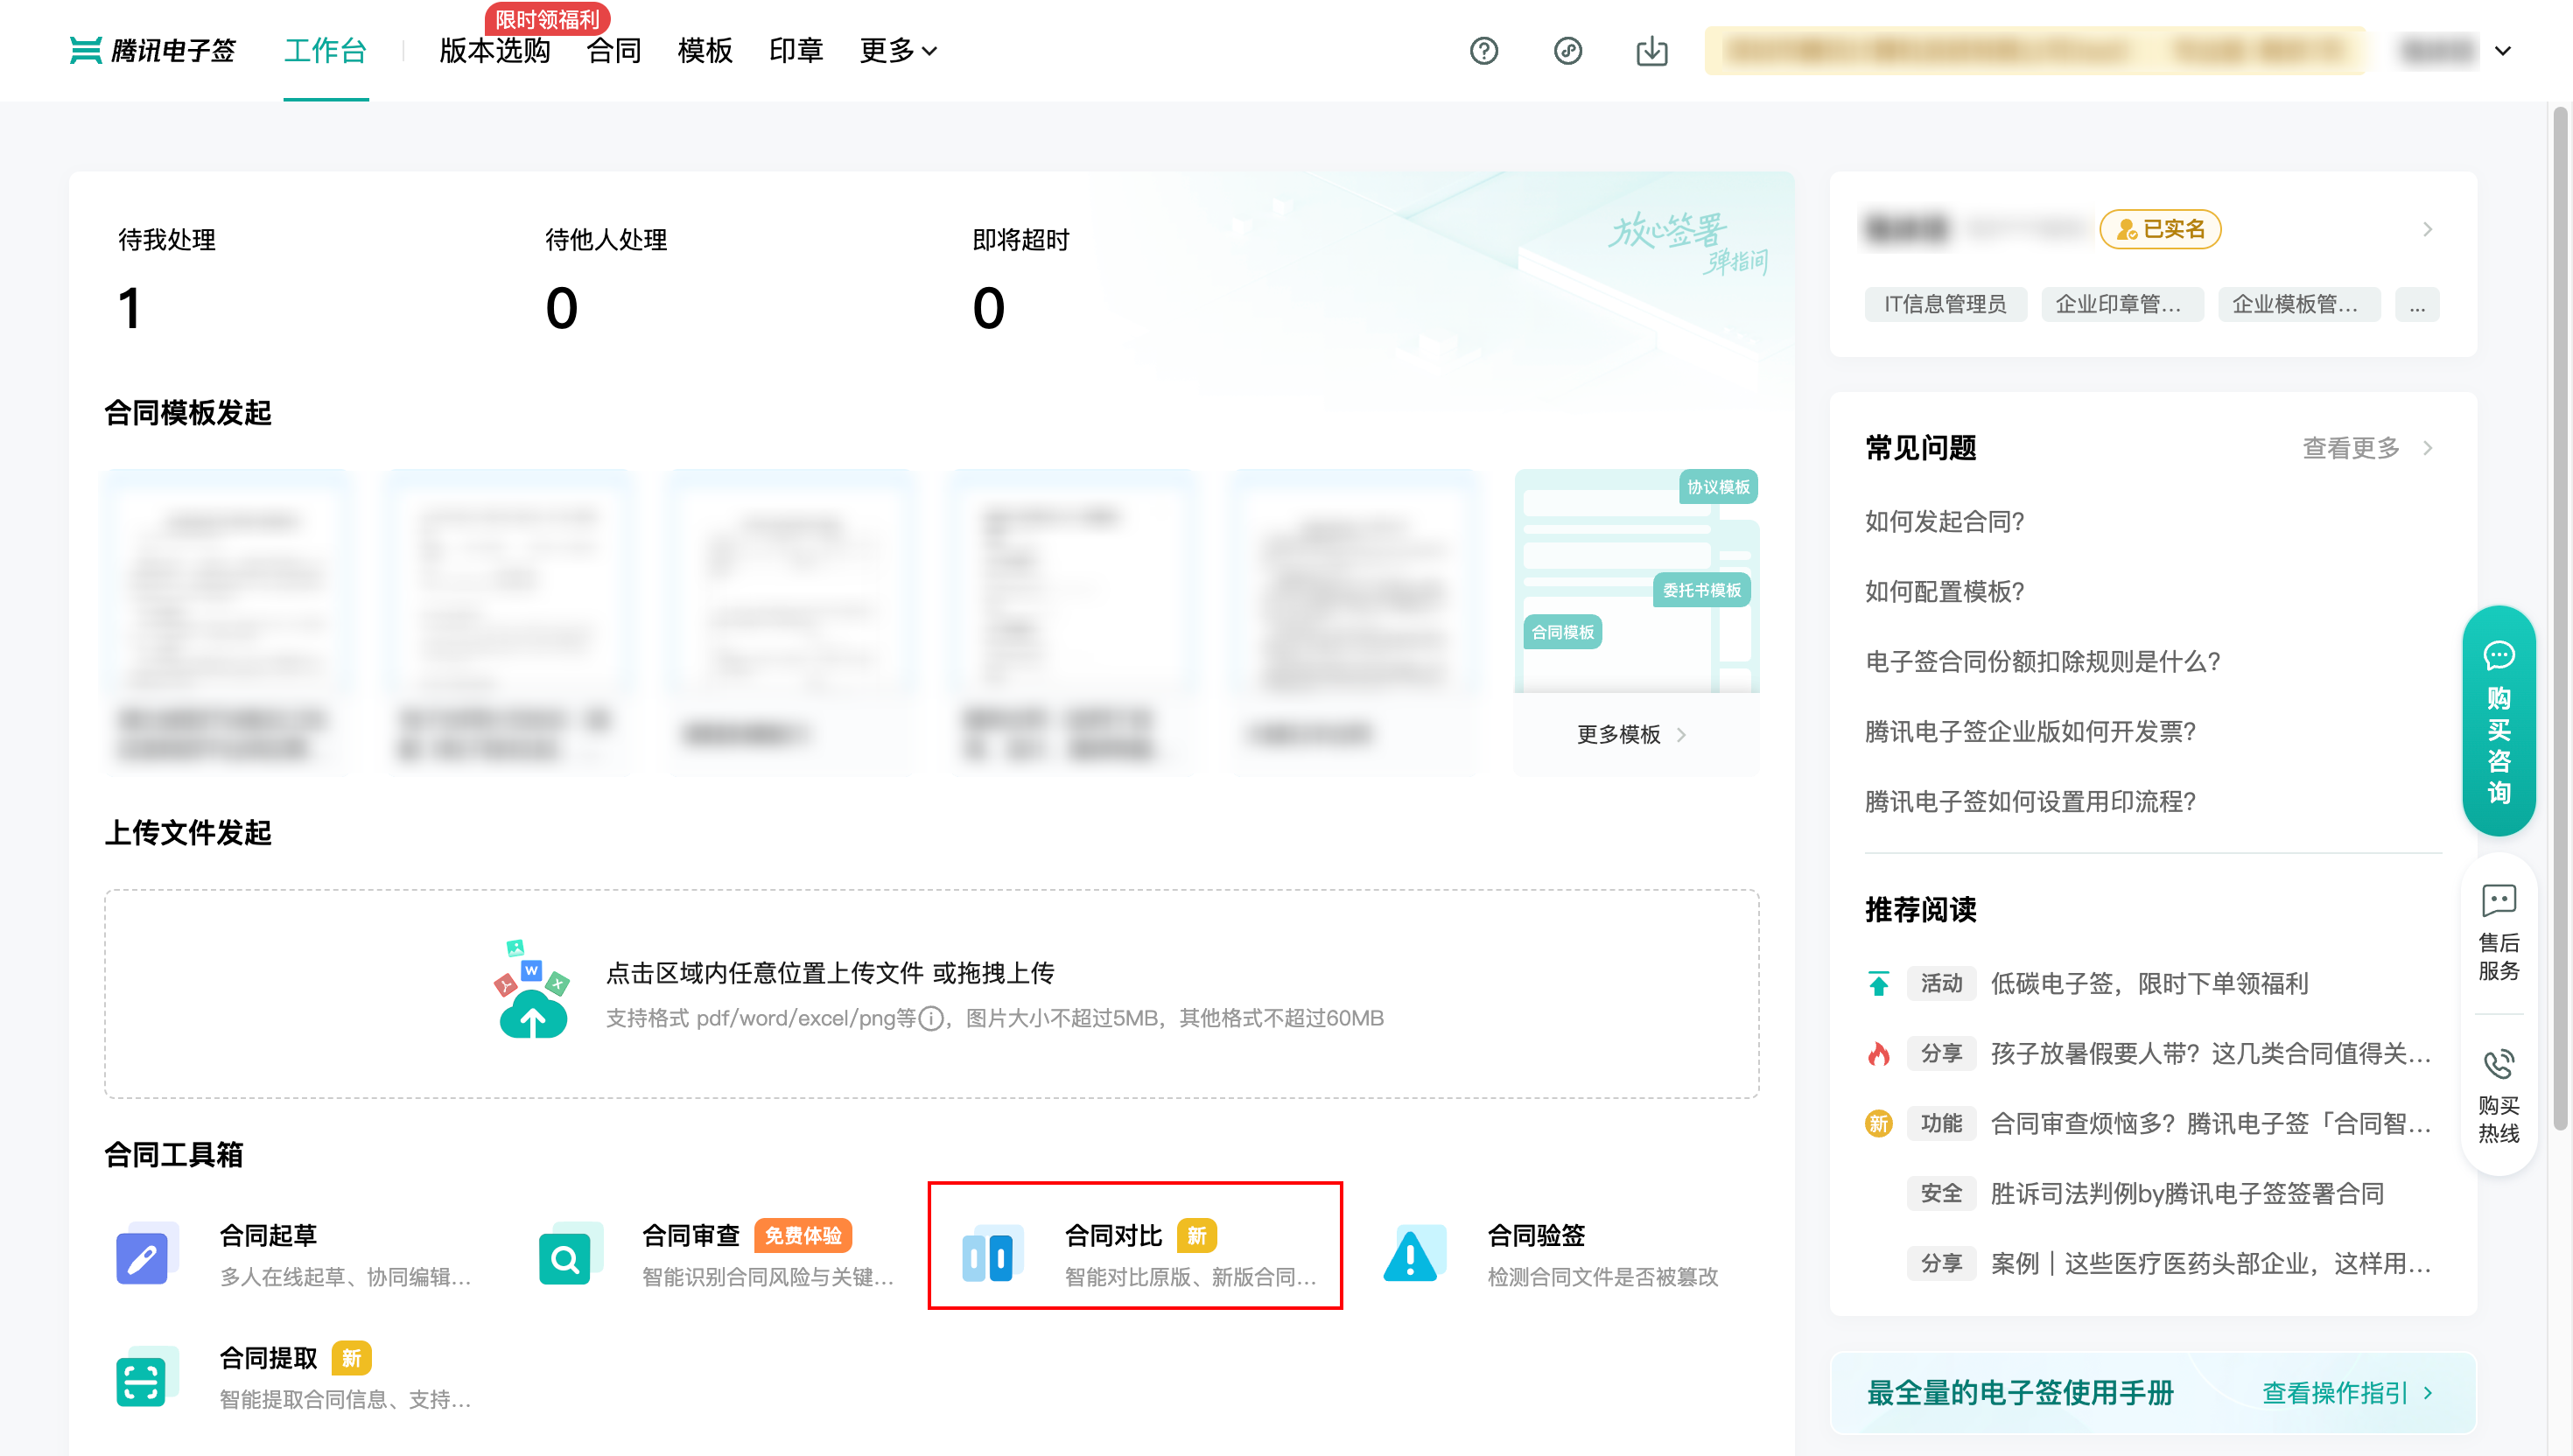Click the link icon in header
This screenshot has height=1456, width=2573.
coord(1567,51)
